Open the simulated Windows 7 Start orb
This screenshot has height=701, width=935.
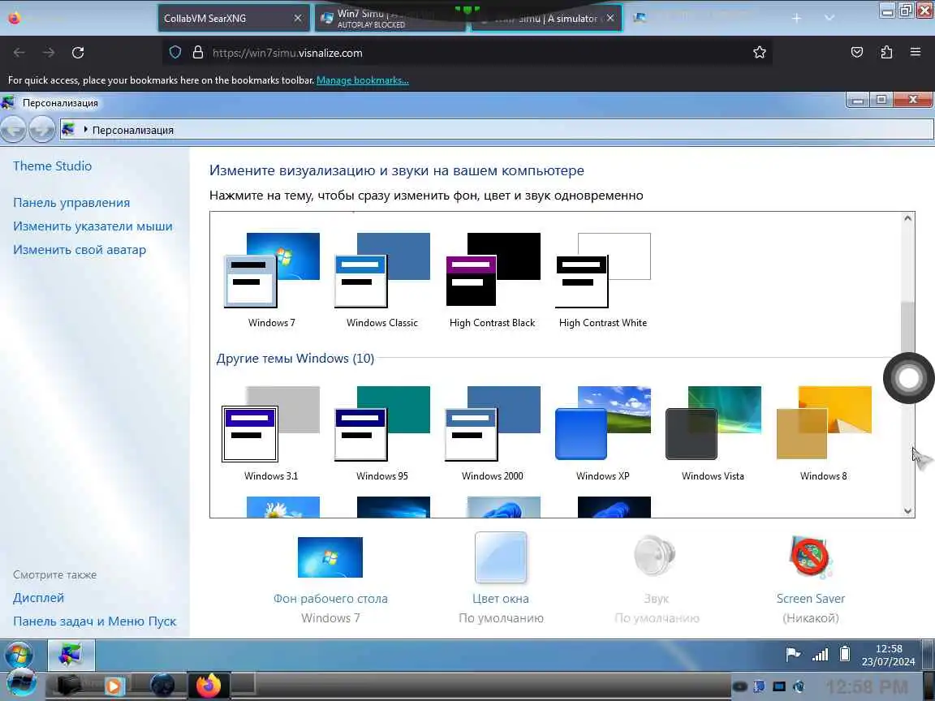point(19,655)
